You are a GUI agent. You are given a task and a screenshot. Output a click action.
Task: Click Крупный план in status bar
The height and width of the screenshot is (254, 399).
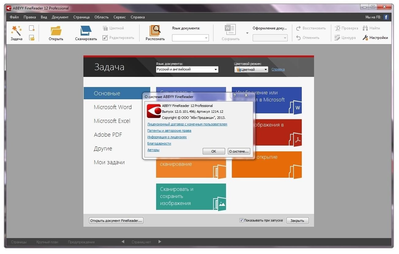coord(47,242)
